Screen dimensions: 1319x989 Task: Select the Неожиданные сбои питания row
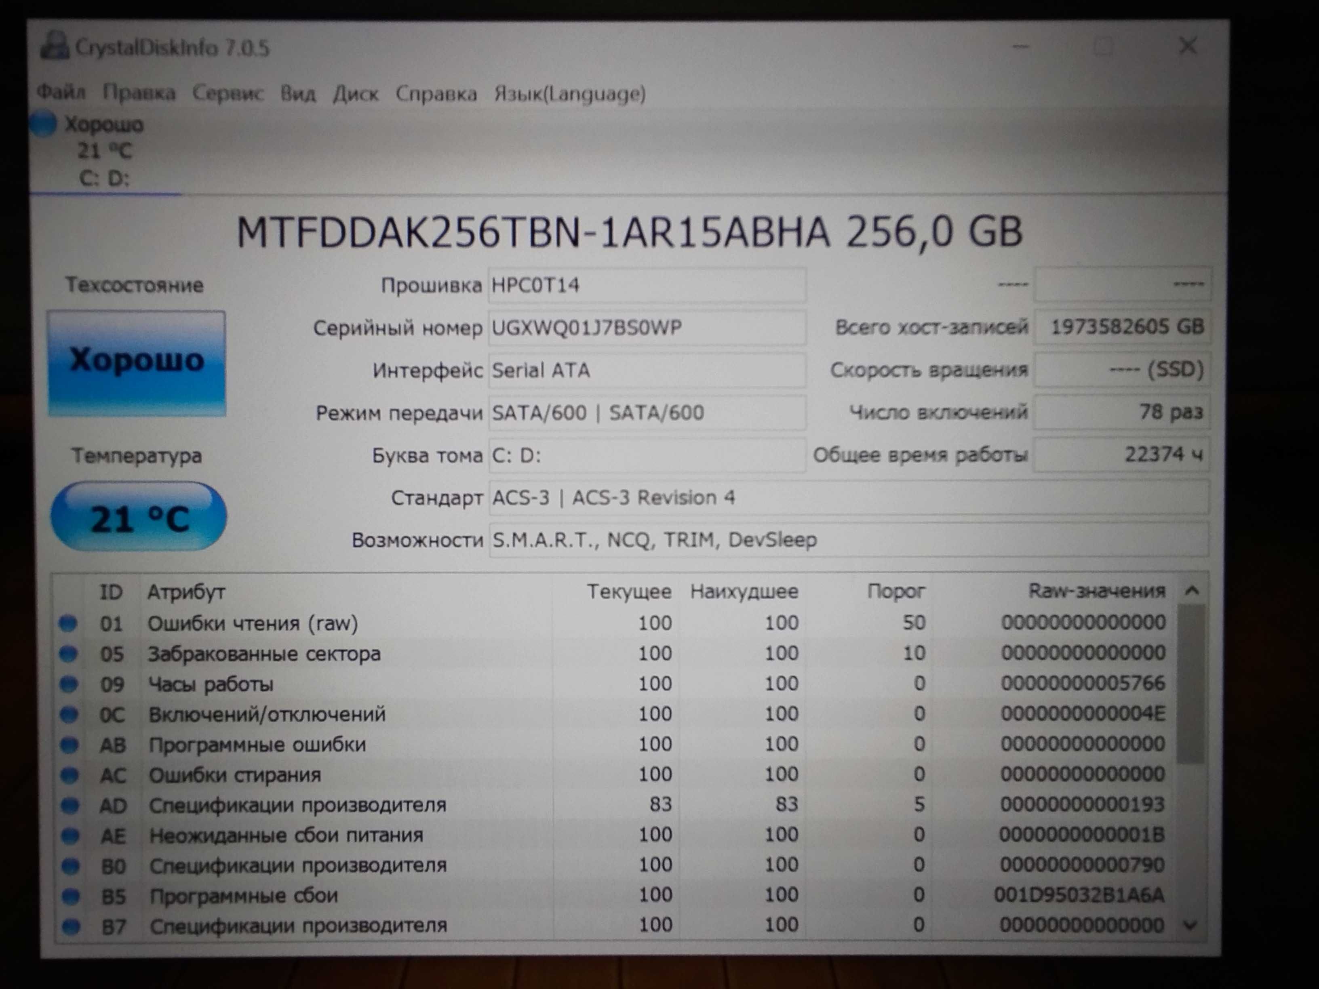point(614,835)
